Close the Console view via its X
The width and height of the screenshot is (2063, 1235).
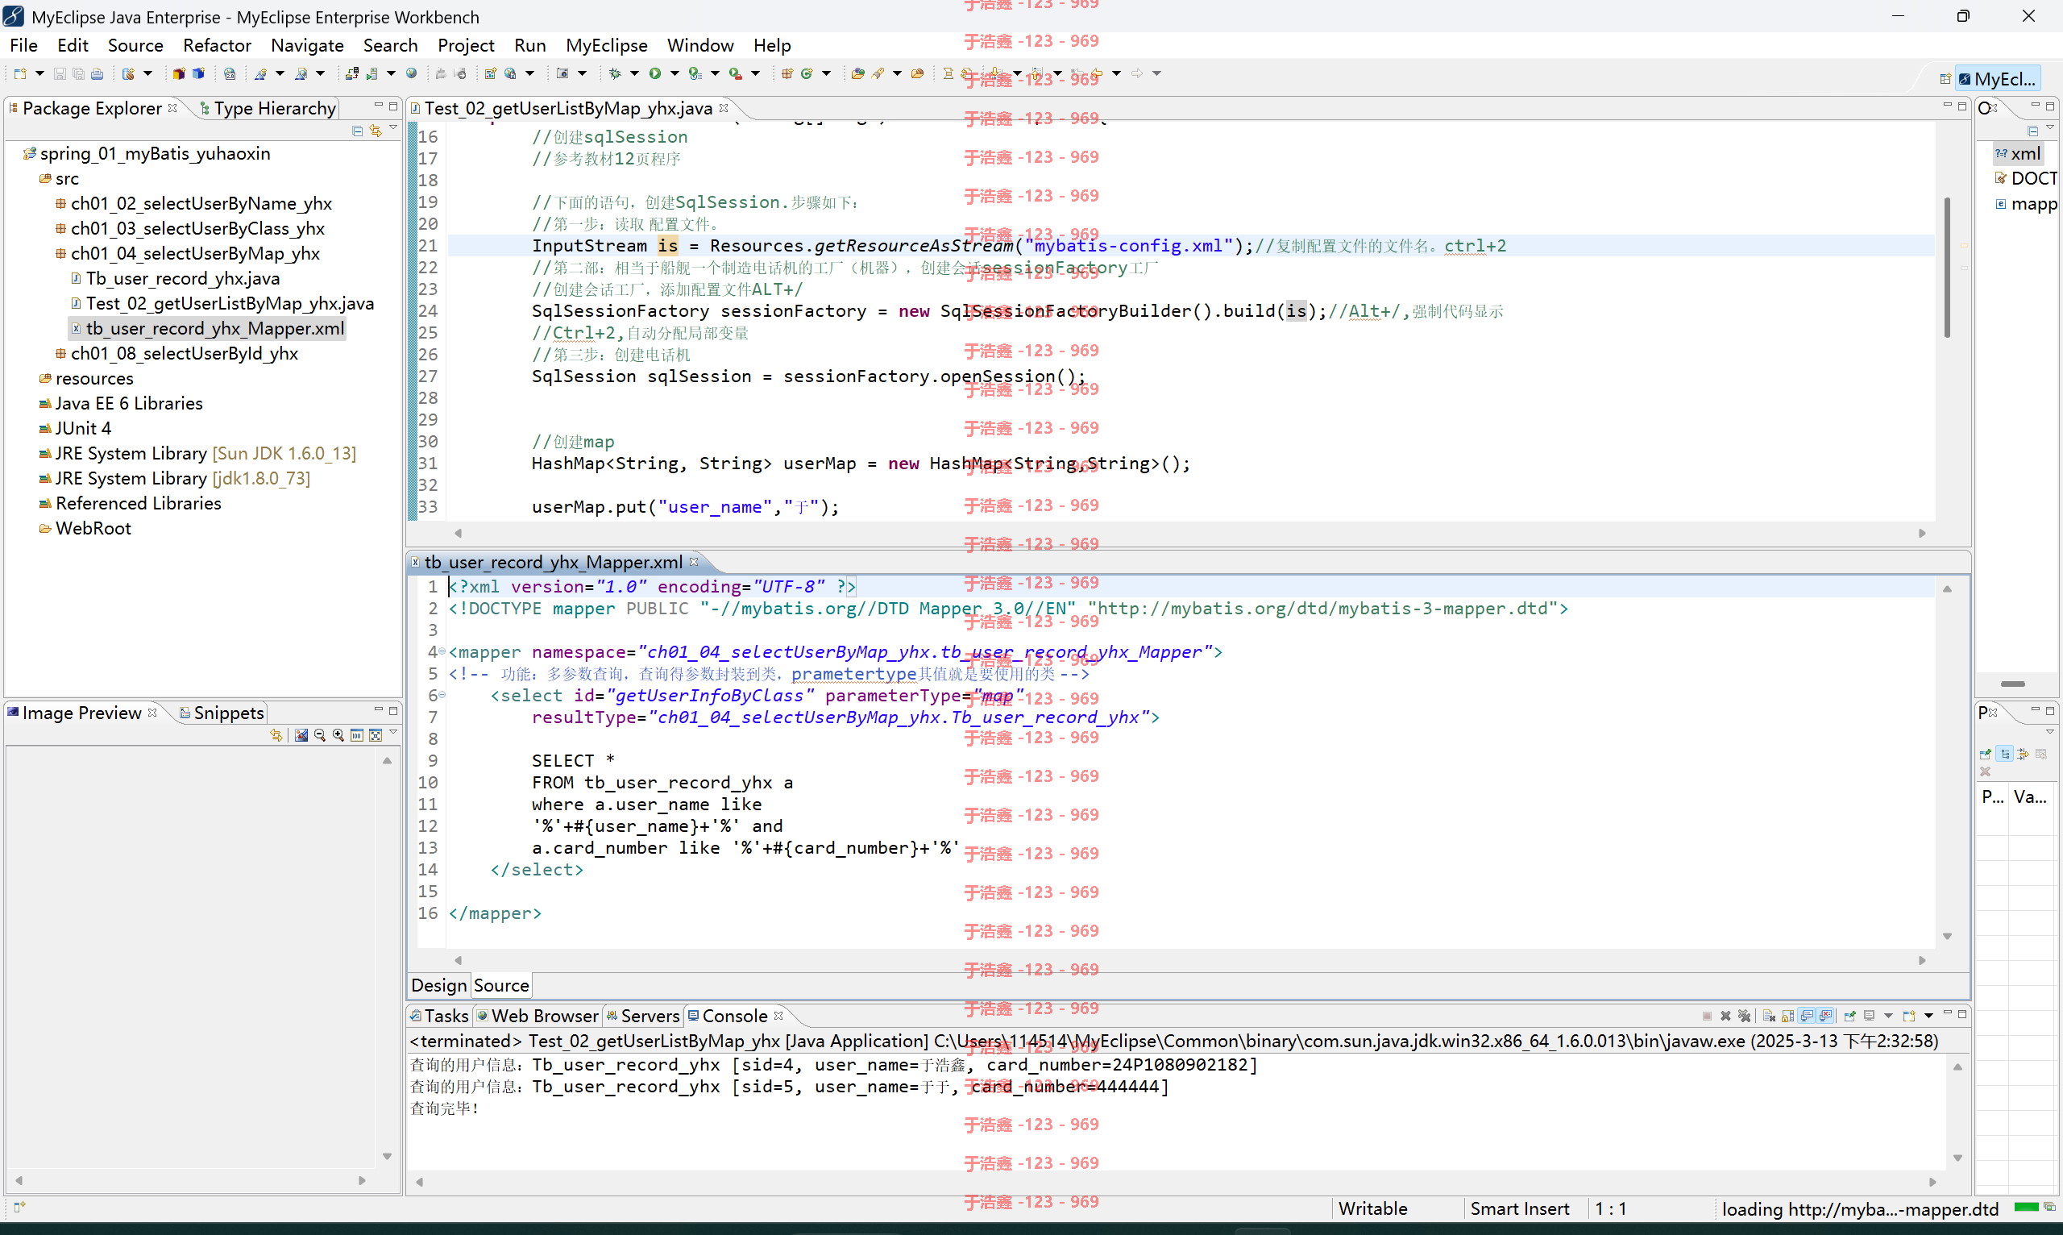778,1015
